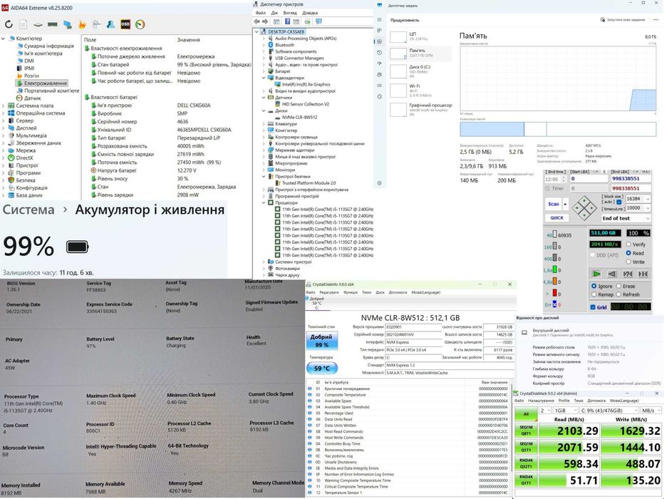Select the Erase radio button
Screen dimensions: 664x499
(x=618, y=286)
